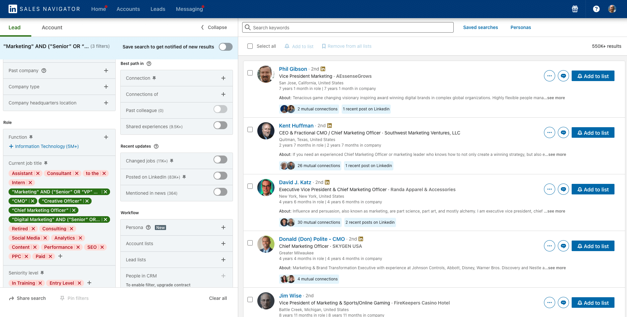The image size is (627, 317).
Task: Turn on Changed jobs filter
Action: (x=220, y=159)
